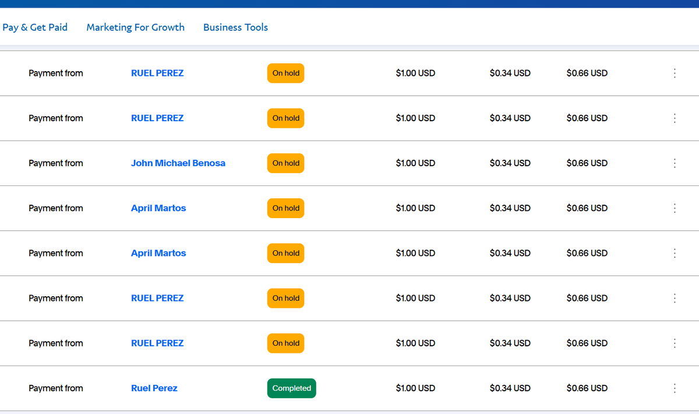Select $1.00 USD gross in John Michael Benosa row
Viewport: 699px width, 414px height.
[x=415, y=163]
